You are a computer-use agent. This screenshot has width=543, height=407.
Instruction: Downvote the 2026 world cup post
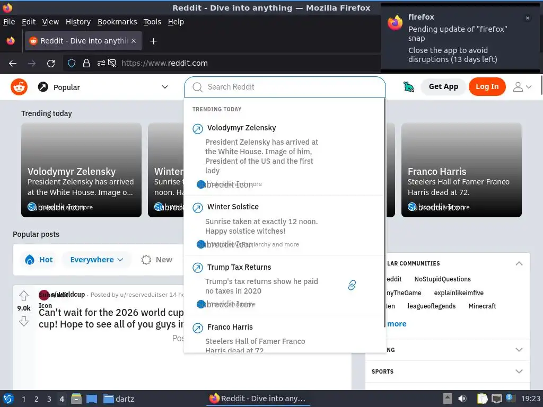pos(24,321)
